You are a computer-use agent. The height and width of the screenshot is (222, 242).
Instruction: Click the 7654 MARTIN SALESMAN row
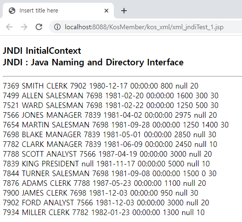click(x=116, y=125)
